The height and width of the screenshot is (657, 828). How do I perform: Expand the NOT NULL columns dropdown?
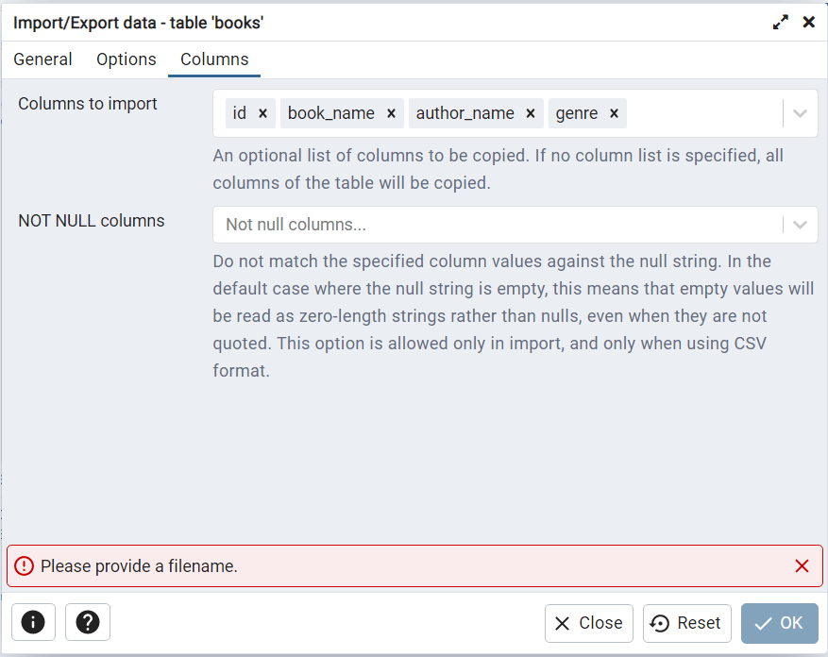[801, 225]
